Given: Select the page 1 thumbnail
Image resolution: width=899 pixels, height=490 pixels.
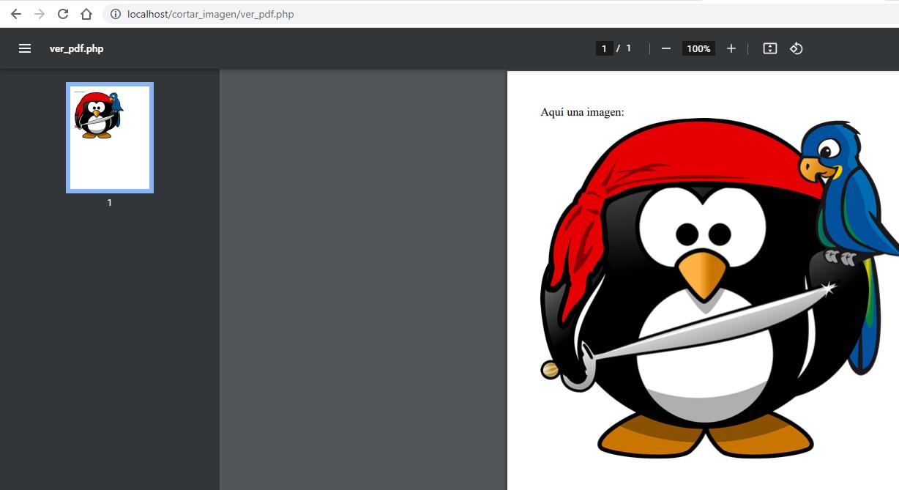Looking at the screenshot, I should pos(110,138).
